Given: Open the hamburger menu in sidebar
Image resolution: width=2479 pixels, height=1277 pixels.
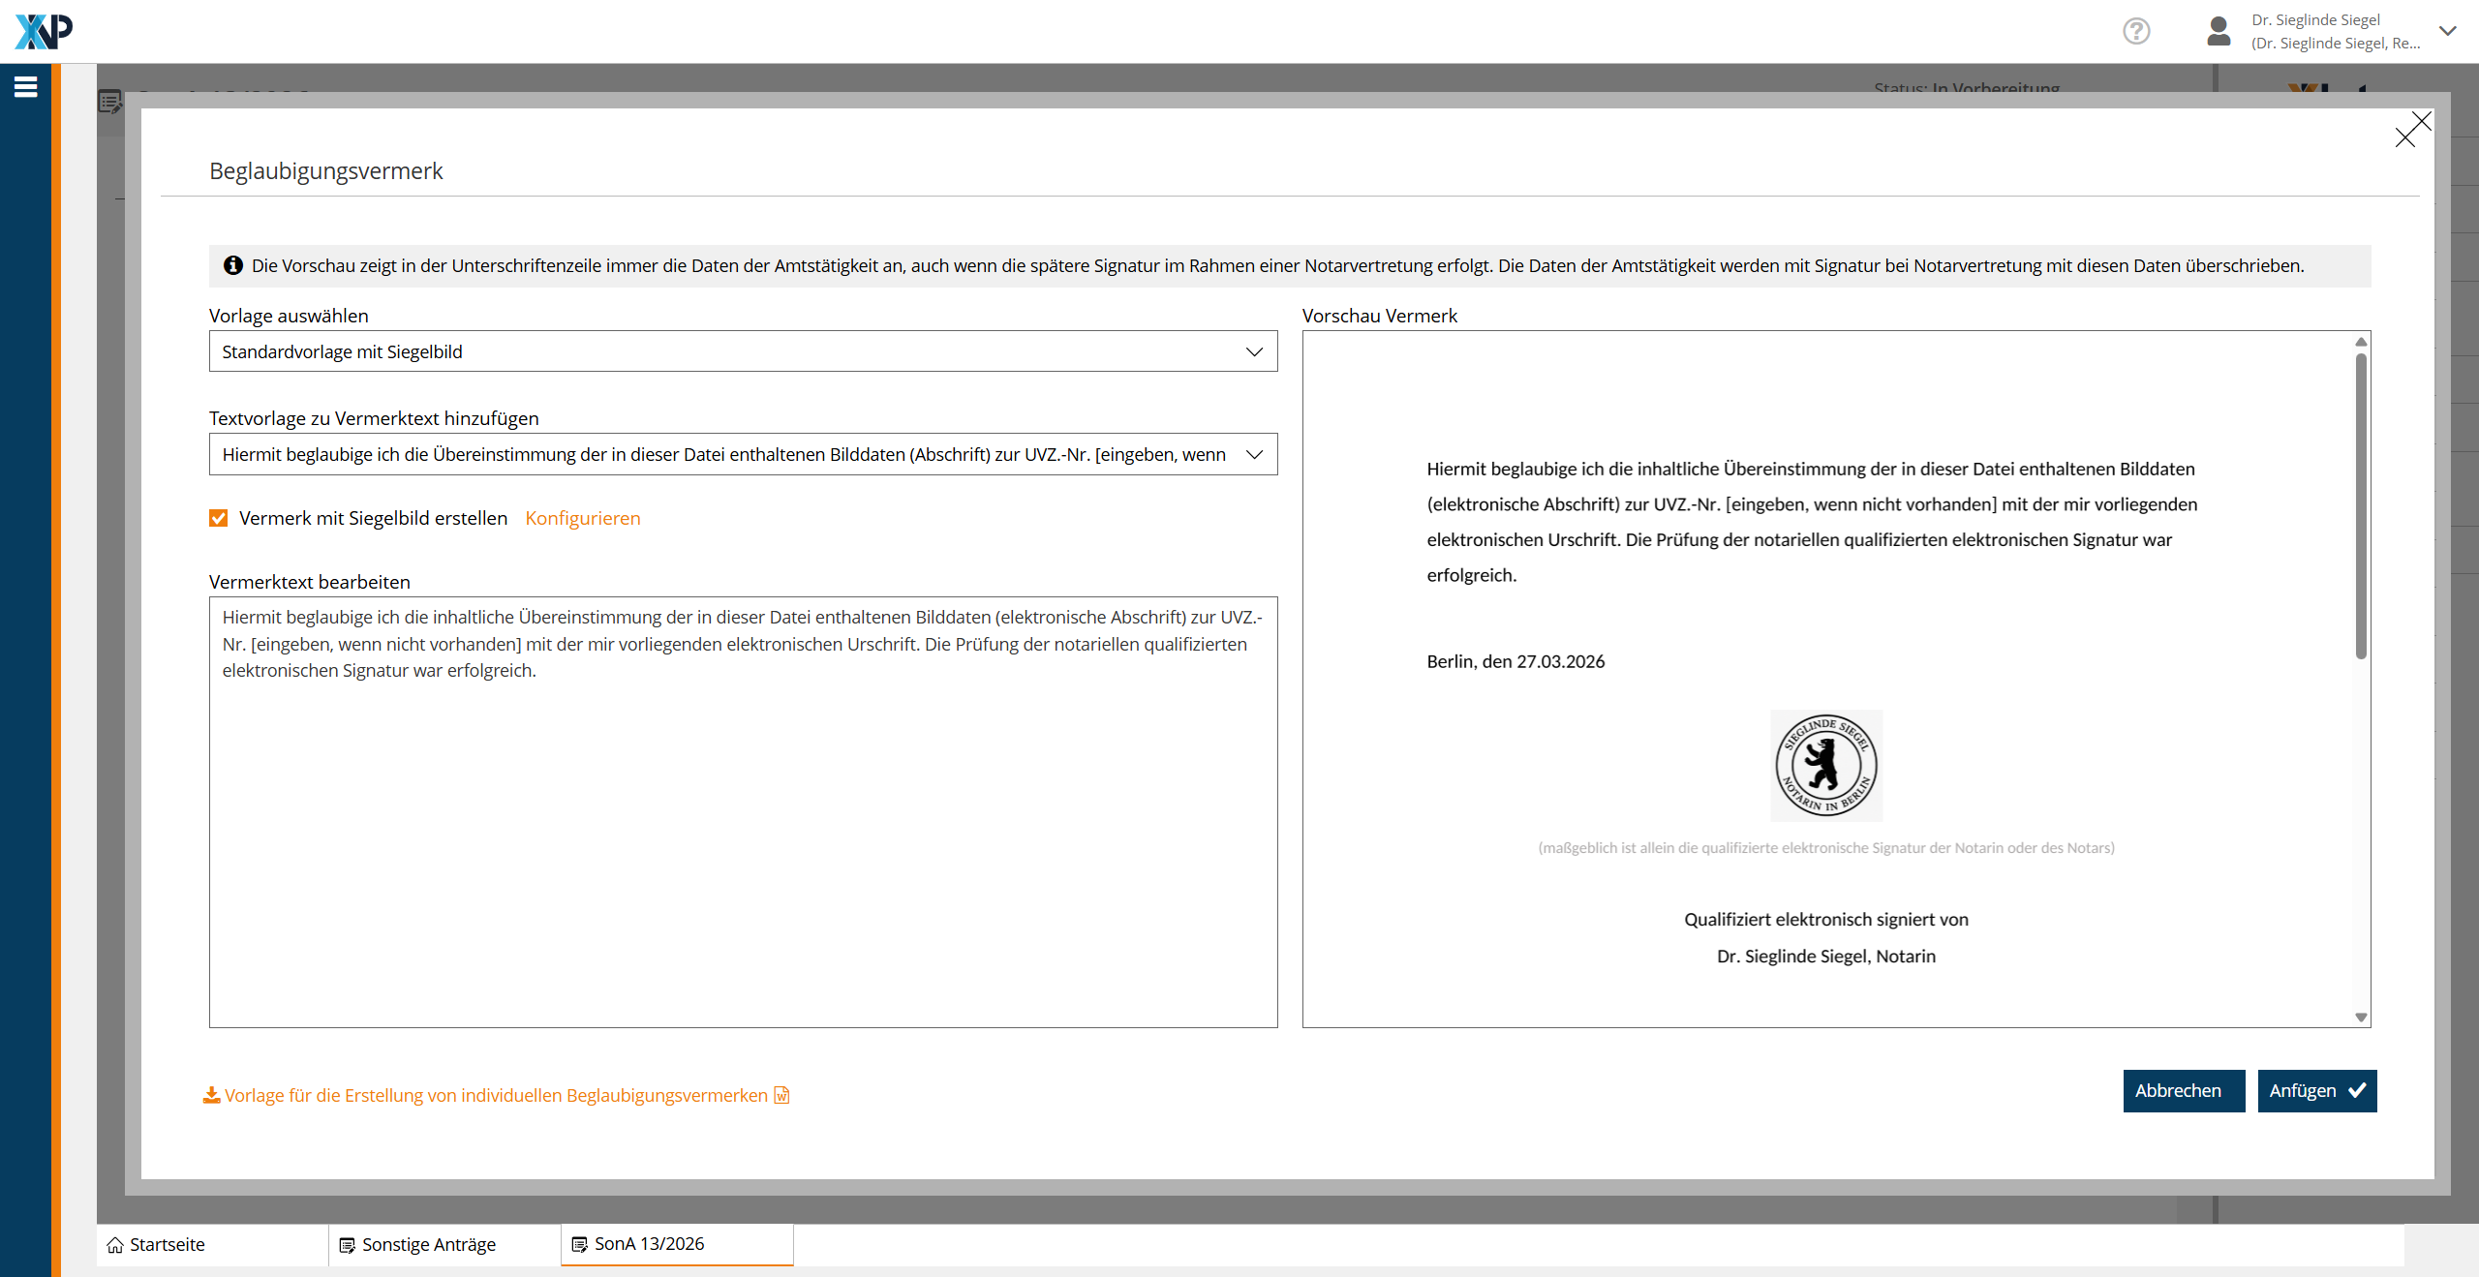Looking at the screenshot, I should tap(26, 87).
